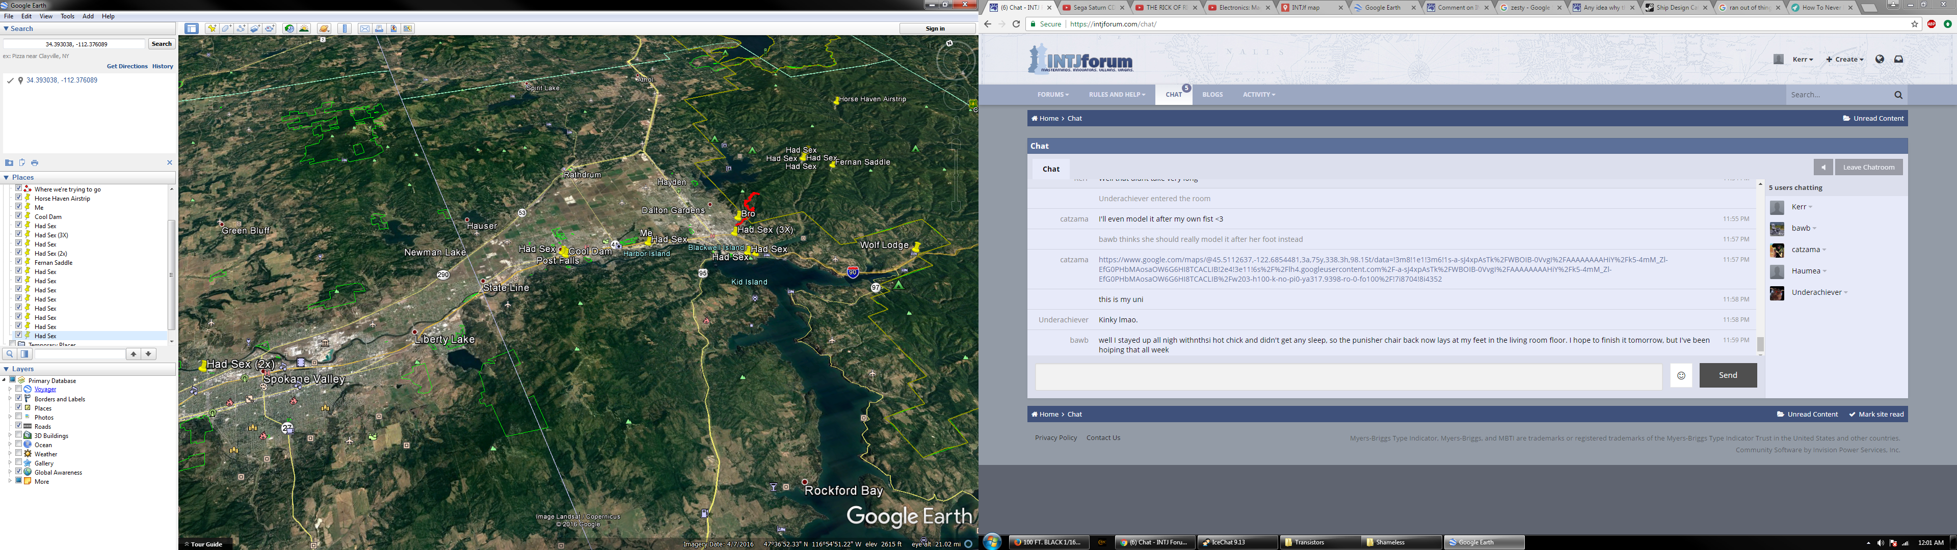1957x550 pixels.
Task: Open emoji picker in chat
Action: (1680, 375)
